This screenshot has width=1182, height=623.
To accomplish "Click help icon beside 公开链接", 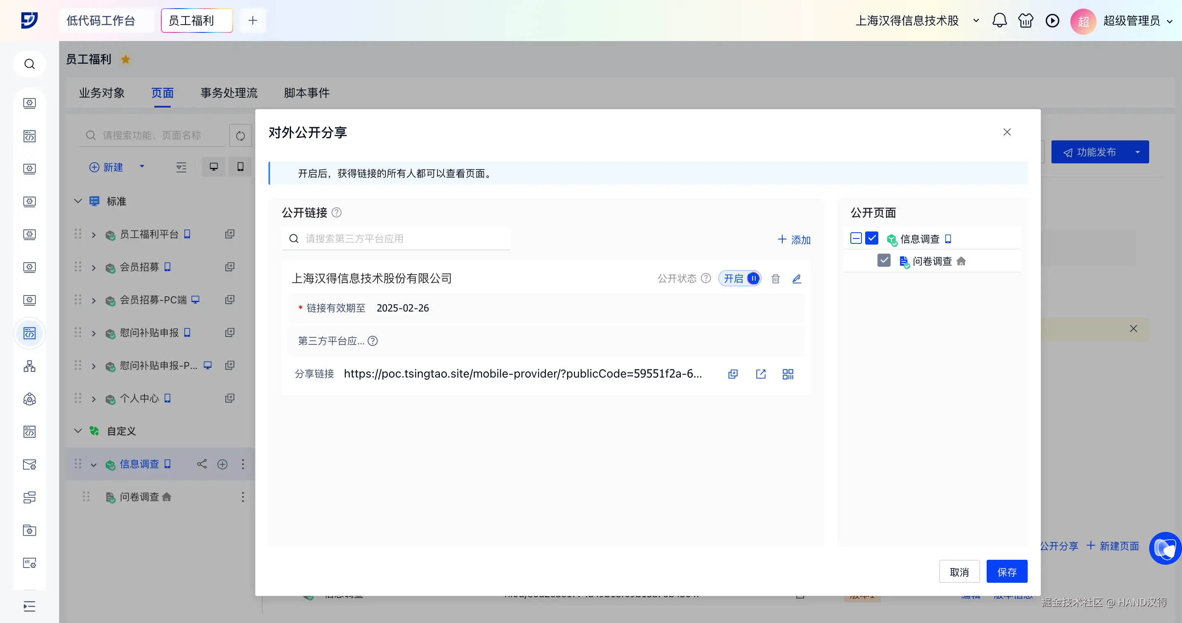I will pos(337,213).
